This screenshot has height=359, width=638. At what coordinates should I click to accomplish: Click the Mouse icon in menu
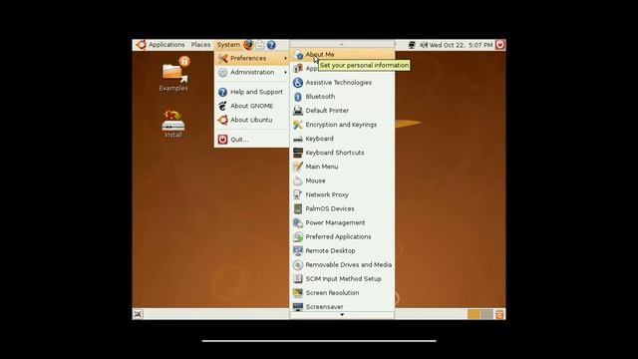pyautogui.click(x=298, y=180)
